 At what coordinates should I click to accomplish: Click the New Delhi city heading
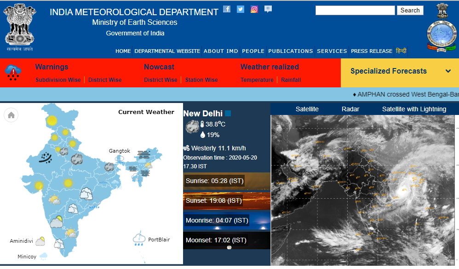click(203, 113)
